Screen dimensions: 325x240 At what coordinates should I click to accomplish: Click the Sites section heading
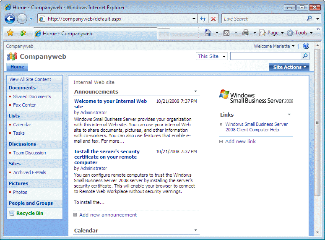[x=15, y=164]
